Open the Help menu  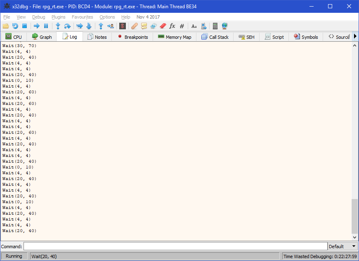(126, 17)
